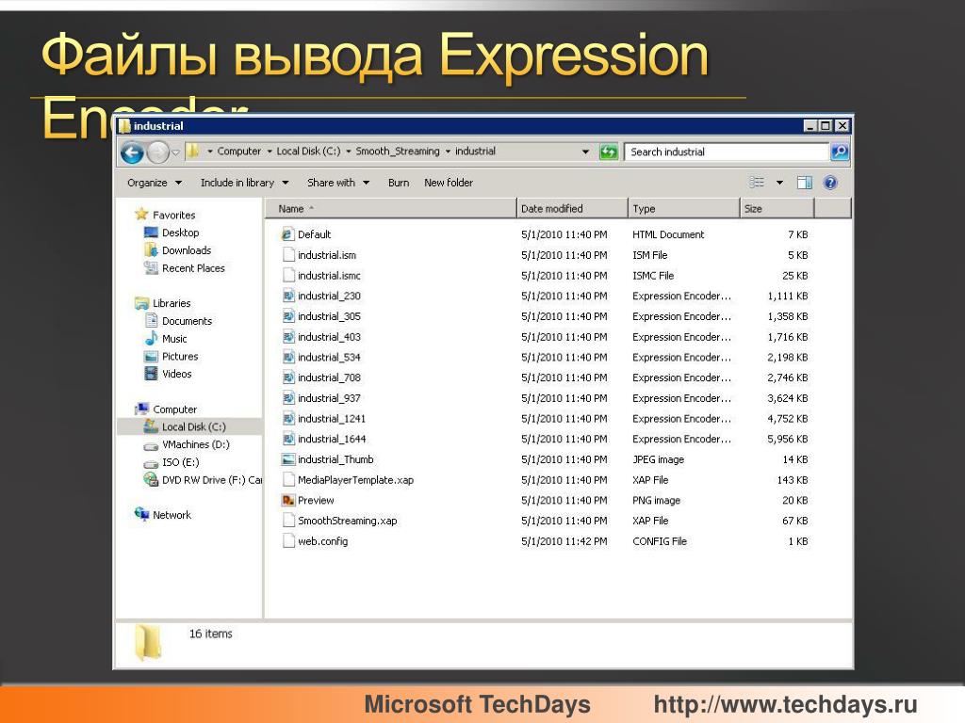Select industrial_937 file icon

(x=287, y=398)
